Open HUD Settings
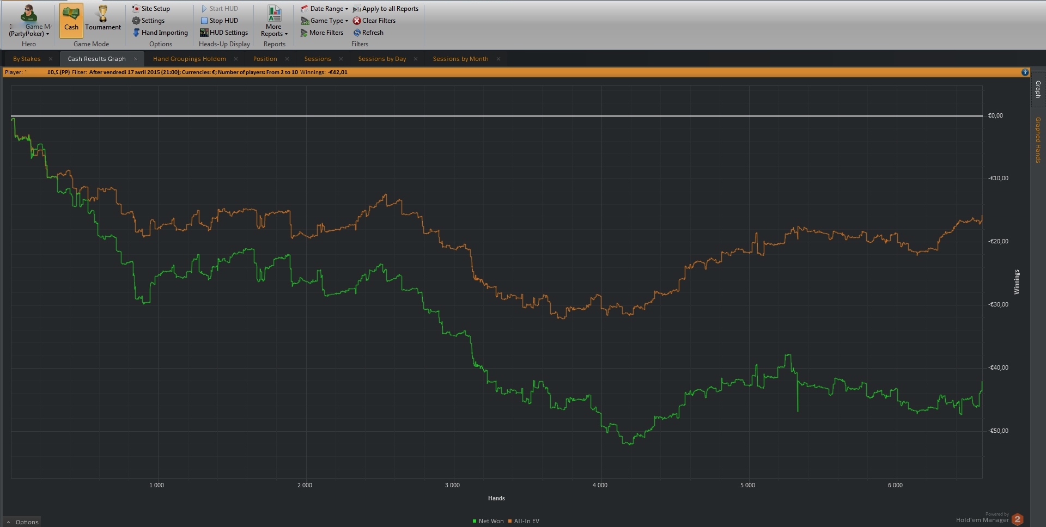The height and width of the screenshot is (527, 1046). point(224,33)
